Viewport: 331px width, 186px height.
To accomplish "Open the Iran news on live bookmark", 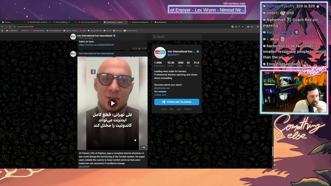I will pos(131,30).
